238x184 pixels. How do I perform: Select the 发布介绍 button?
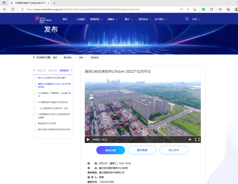point(111,150)
